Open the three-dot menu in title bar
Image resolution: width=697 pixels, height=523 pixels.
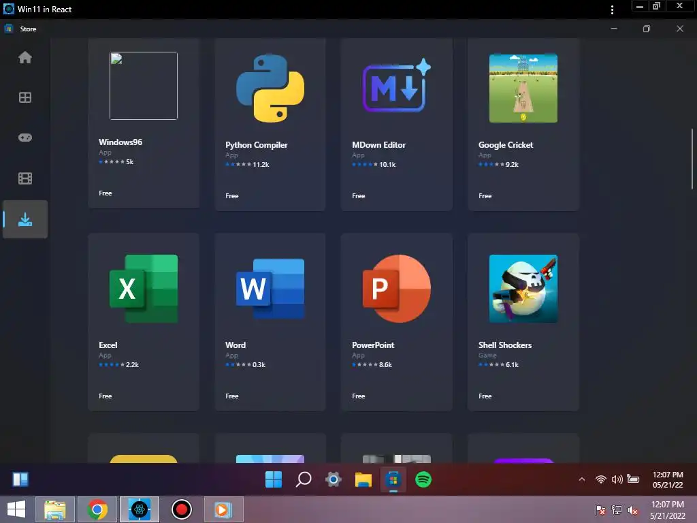(x=612, y=10)
